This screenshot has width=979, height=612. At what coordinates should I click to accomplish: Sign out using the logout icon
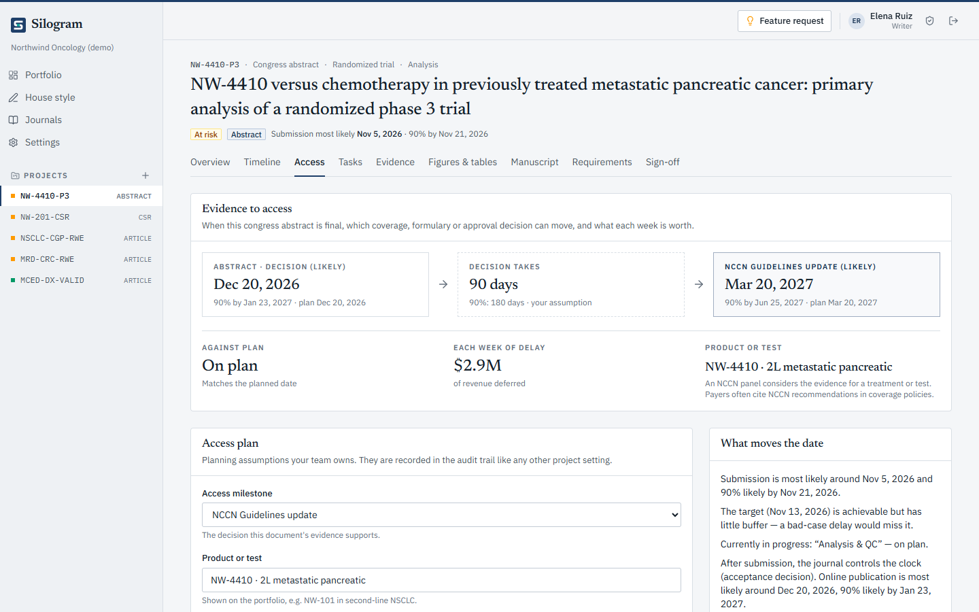pos(954,21)
